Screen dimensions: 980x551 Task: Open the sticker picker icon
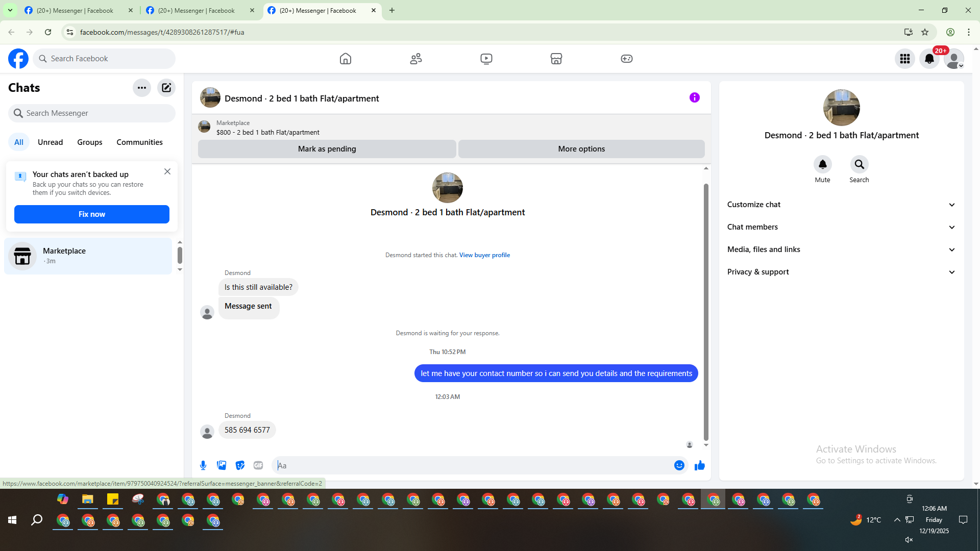pos(240,465)
